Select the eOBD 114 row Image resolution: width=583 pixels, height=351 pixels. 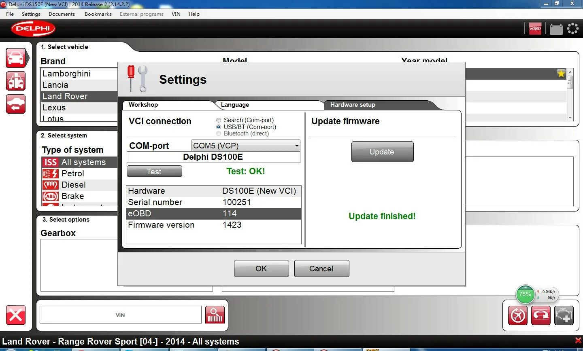(x=214, y=214)
